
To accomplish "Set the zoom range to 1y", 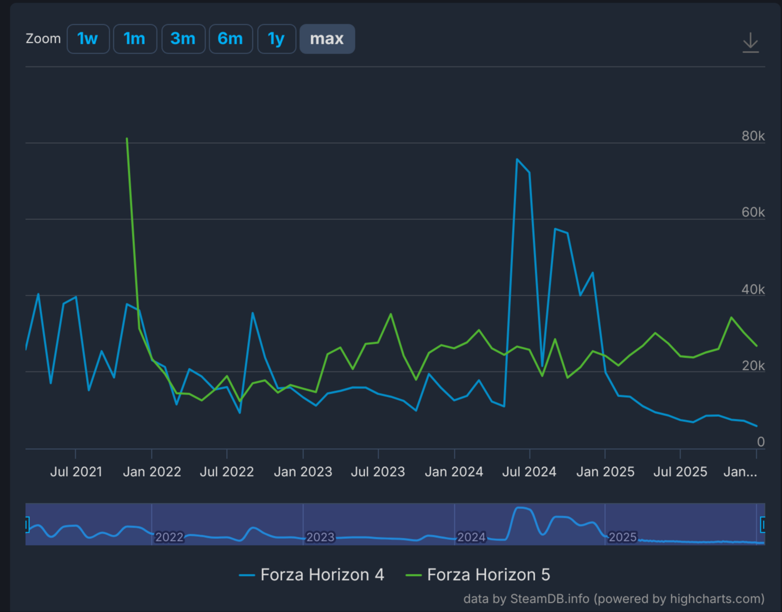I will click(277, 39).
